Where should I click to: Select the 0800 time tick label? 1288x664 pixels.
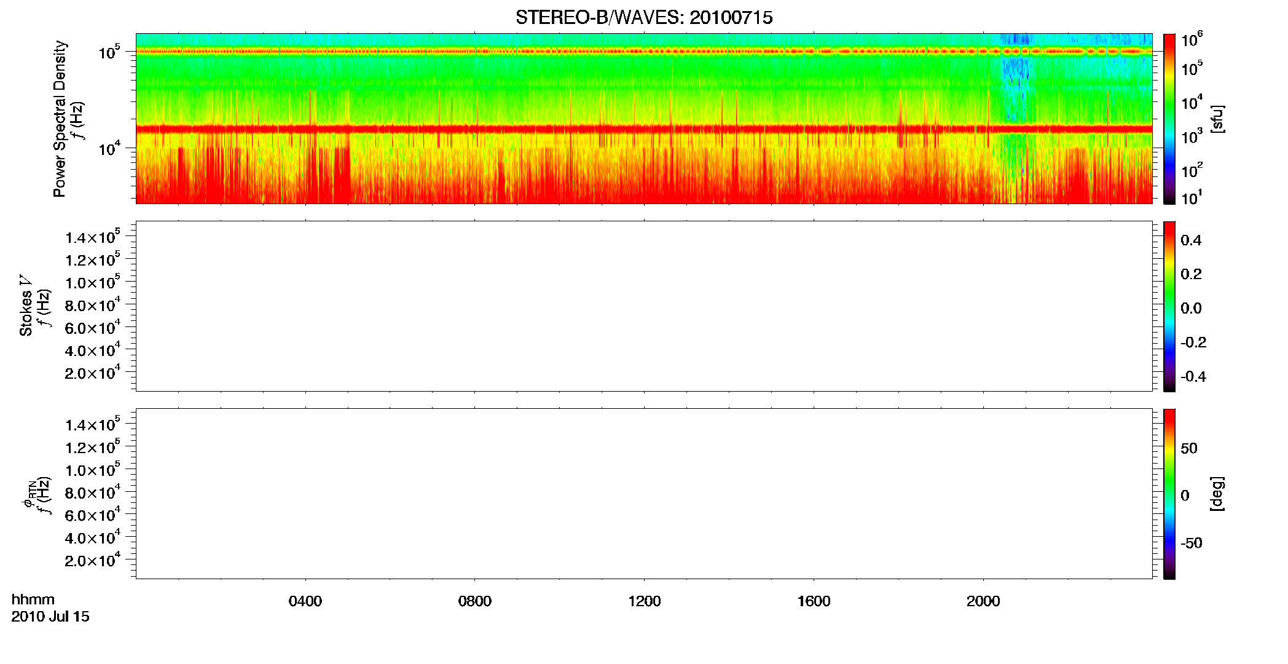(x=475, y=601)
